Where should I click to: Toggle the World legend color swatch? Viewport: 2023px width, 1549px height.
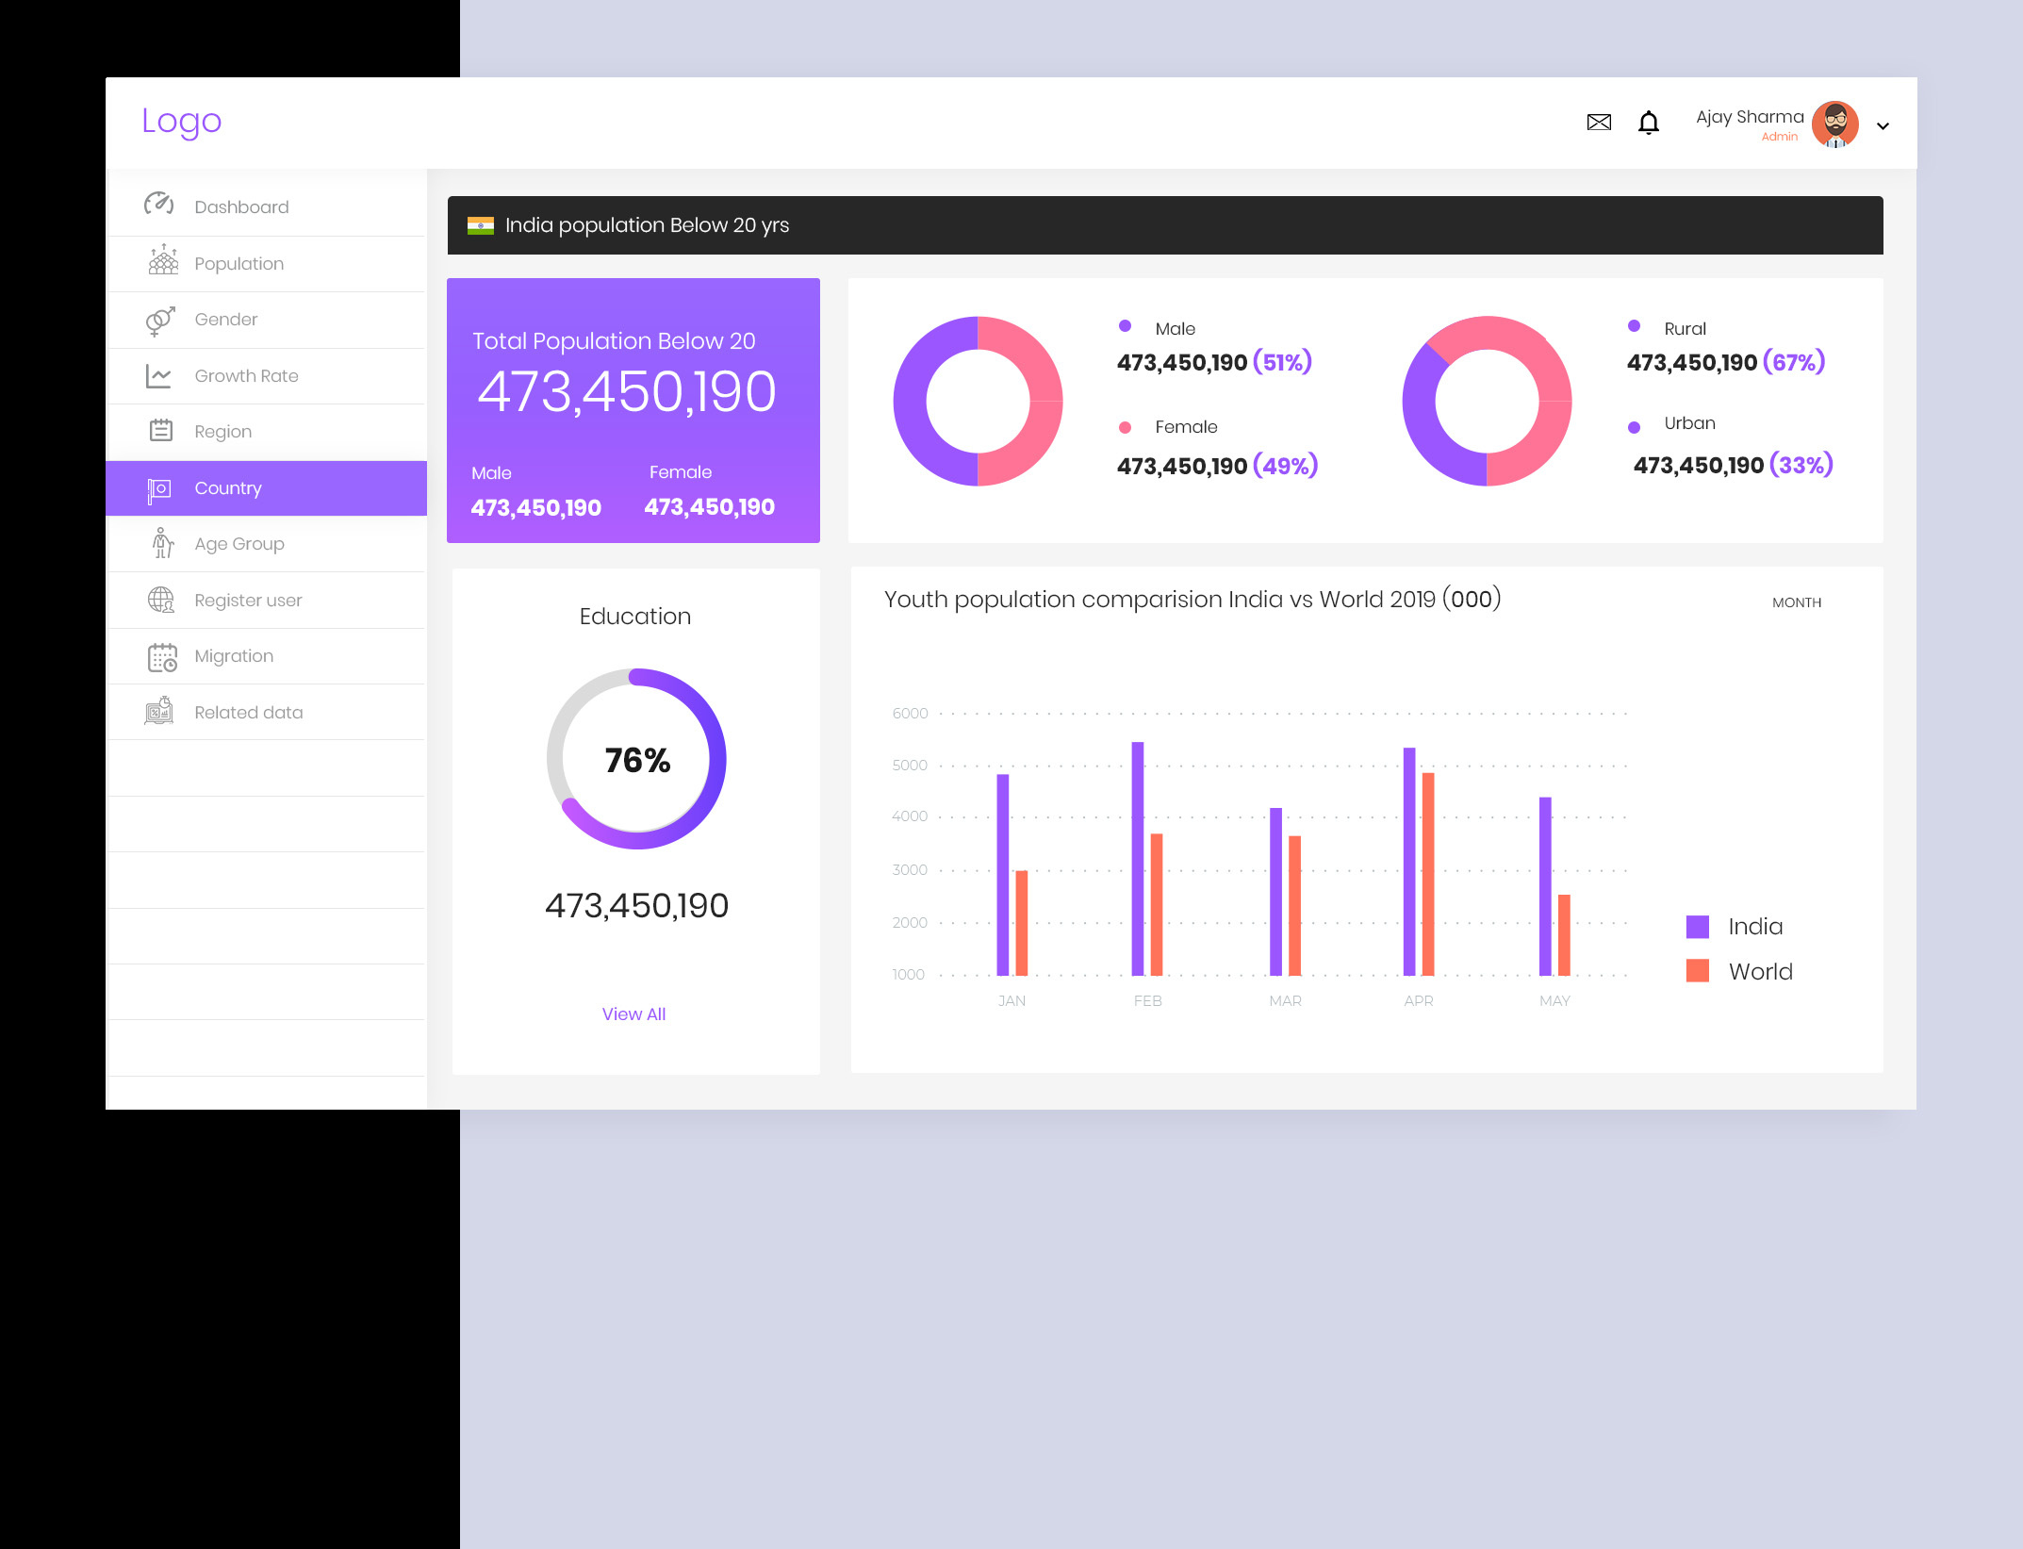click(1697, 971)
